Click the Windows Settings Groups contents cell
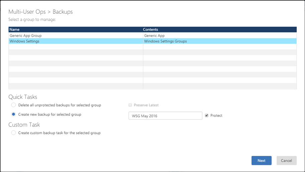 click(x=165, y=41)
